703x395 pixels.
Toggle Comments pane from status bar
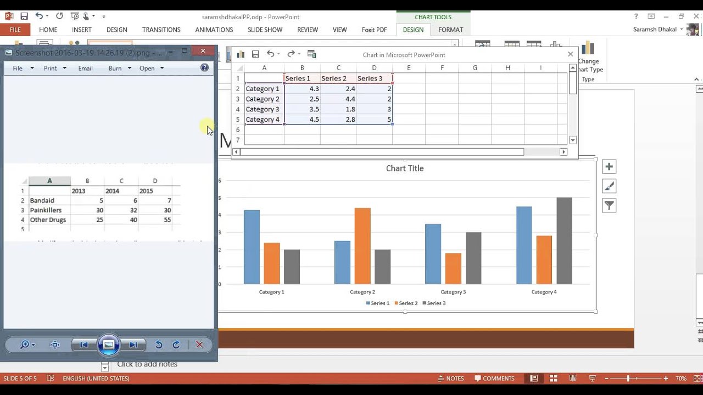[494, 379]
